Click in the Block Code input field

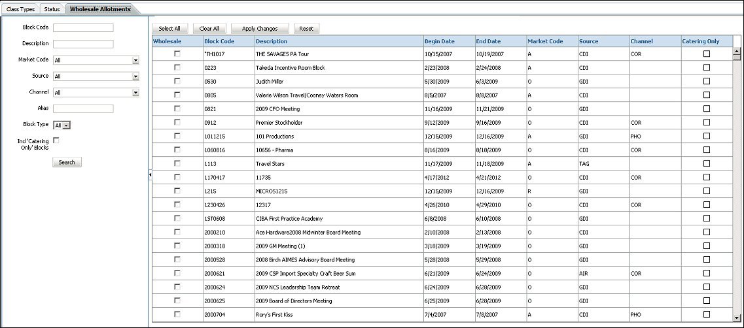pos(83,27)
